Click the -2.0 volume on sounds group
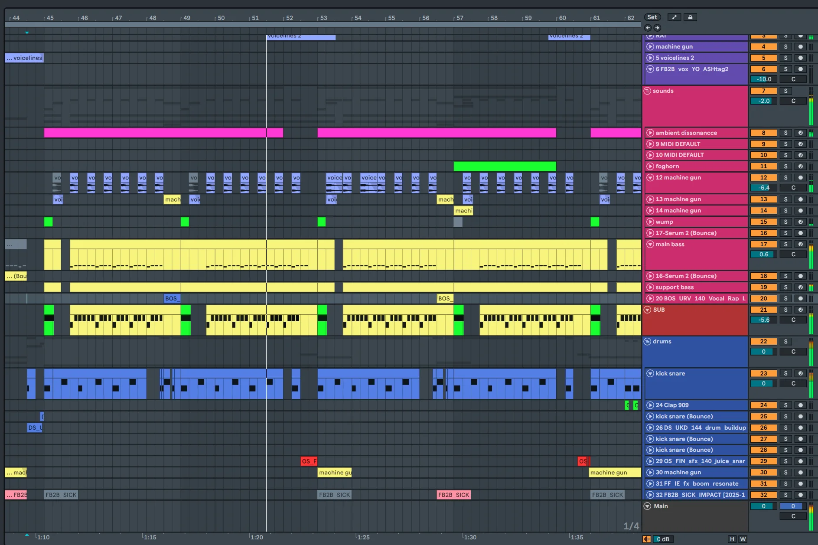Screen dimensions: 818x545 point(764,101)
